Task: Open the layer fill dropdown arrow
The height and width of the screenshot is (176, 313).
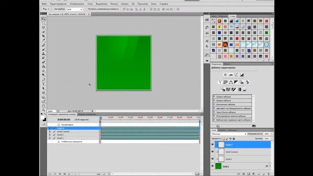Action: coord(271,138)
